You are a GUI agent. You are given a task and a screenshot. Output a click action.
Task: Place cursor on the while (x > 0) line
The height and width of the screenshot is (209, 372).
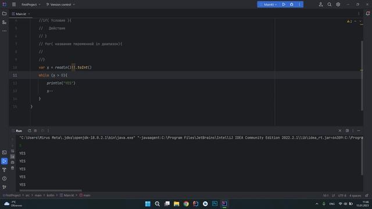coord(53,75)
